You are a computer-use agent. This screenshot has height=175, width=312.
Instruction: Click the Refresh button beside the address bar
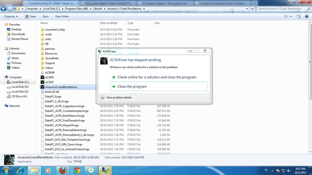[x=252, y=9]
